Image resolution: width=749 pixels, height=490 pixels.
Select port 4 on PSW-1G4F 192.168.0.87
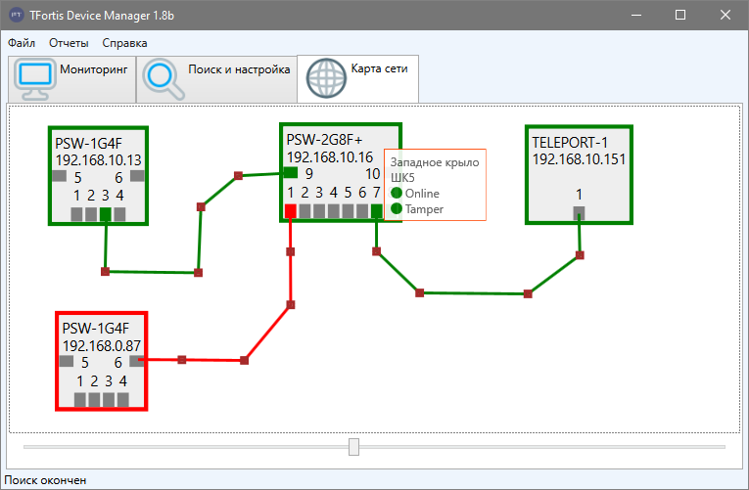(x=123, y=400)
